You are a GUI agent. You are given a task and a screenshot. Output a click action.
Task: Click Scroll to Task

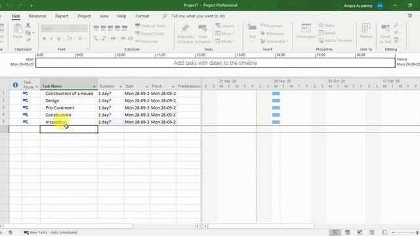tap(385, 33)
